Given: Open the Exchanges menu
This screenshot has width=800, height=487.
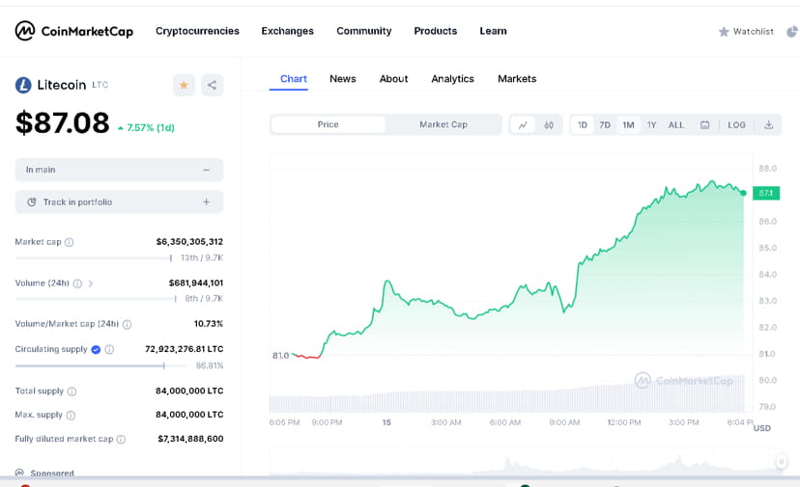Looking at the screenshot, I should 287,31.
